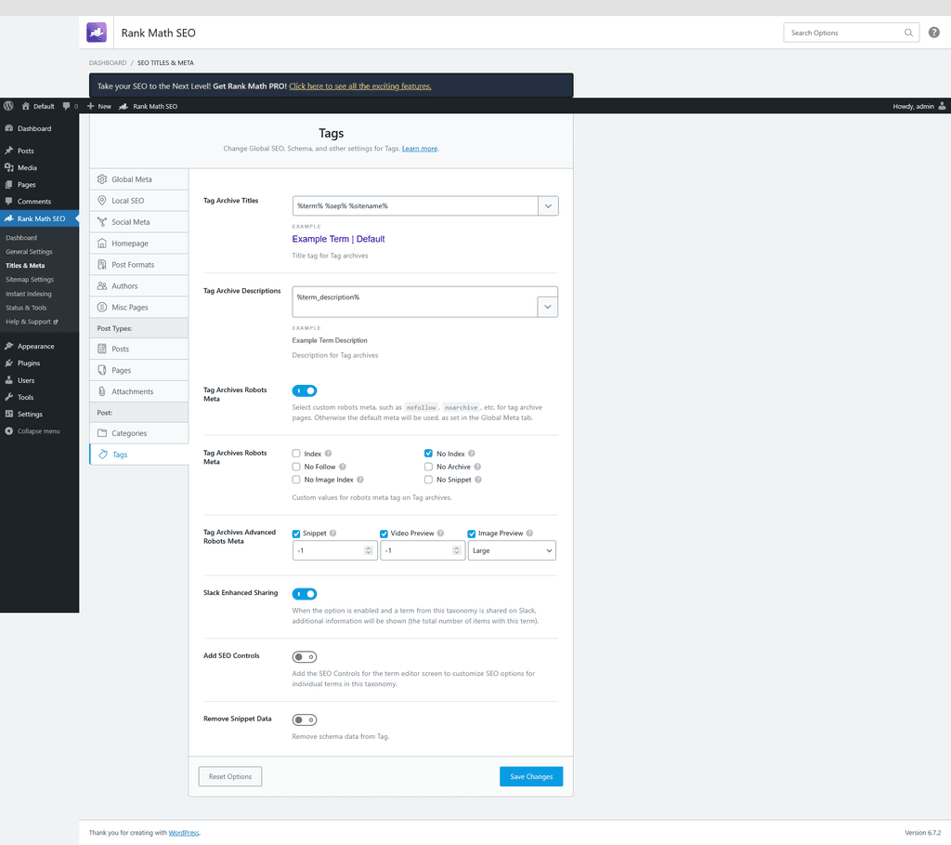Enable the Add SEO Controls toggle

pyautogui.click(x=305, y=656)
